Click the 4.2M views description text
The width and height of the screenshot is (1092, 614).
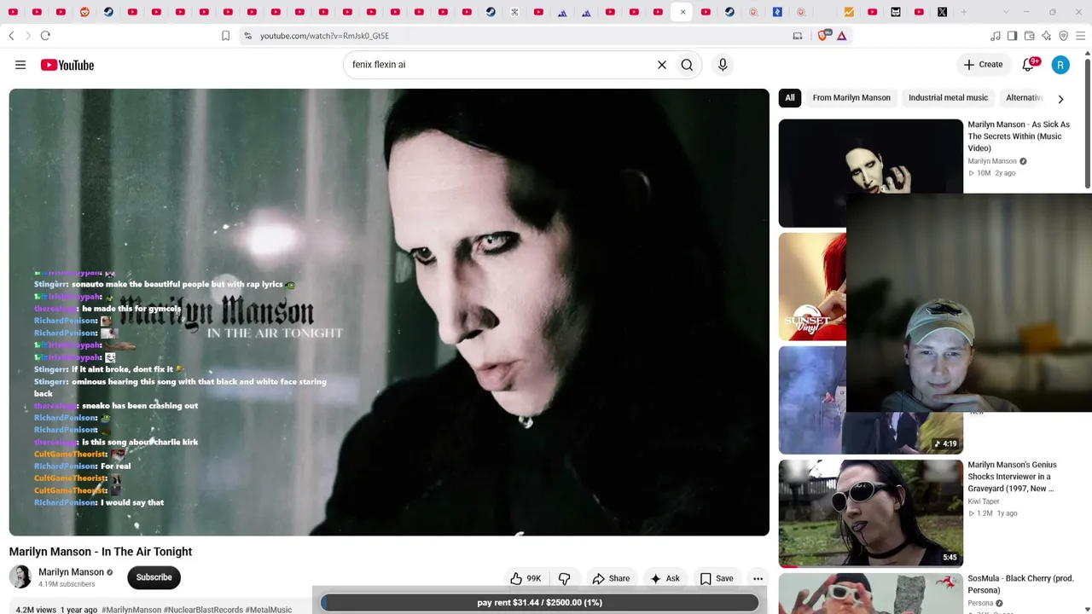click(34, 610)
